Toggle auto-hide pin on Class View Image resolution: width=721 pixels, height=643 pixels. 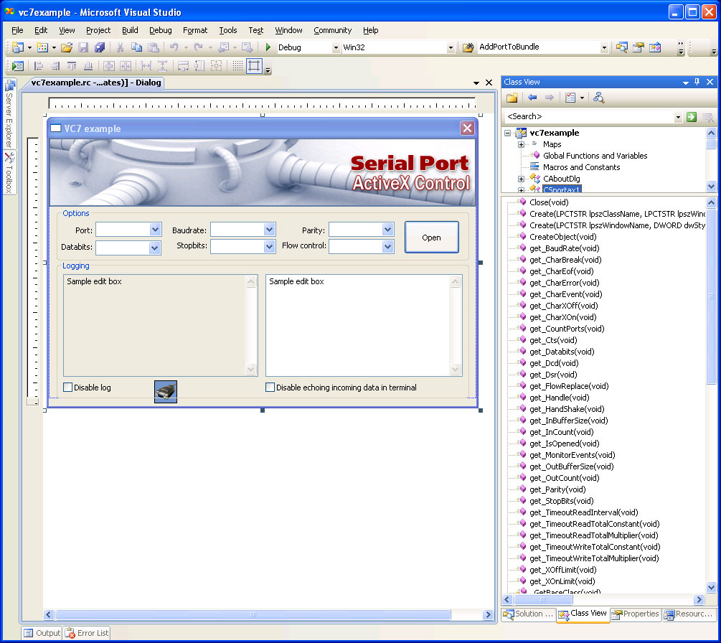pos(697,82)
